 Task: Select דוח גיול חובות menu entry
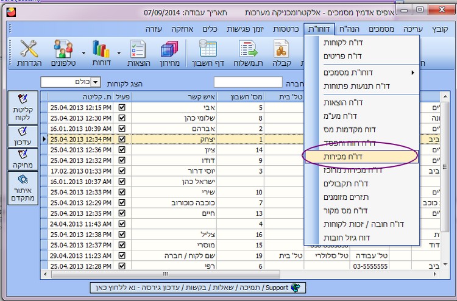tap(361, 238)
